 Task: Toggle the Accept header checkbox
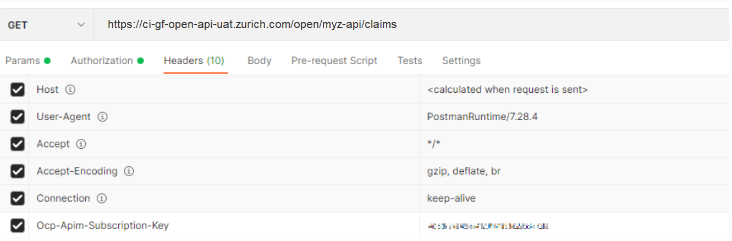point(18,144)
